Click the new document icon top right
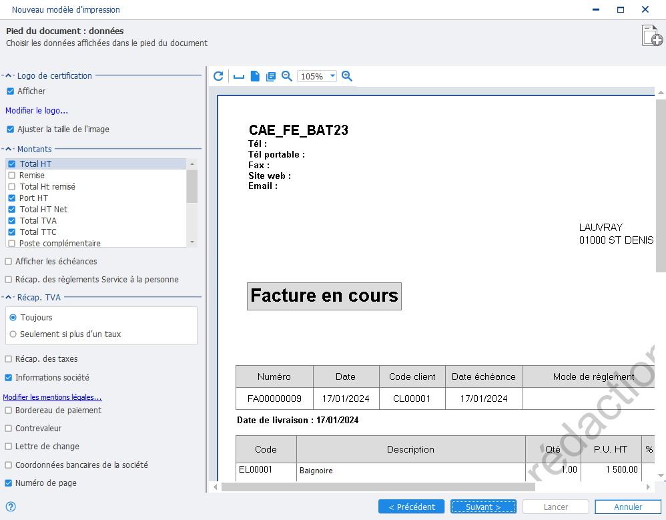The image size is (666, 520). [652, 35]
